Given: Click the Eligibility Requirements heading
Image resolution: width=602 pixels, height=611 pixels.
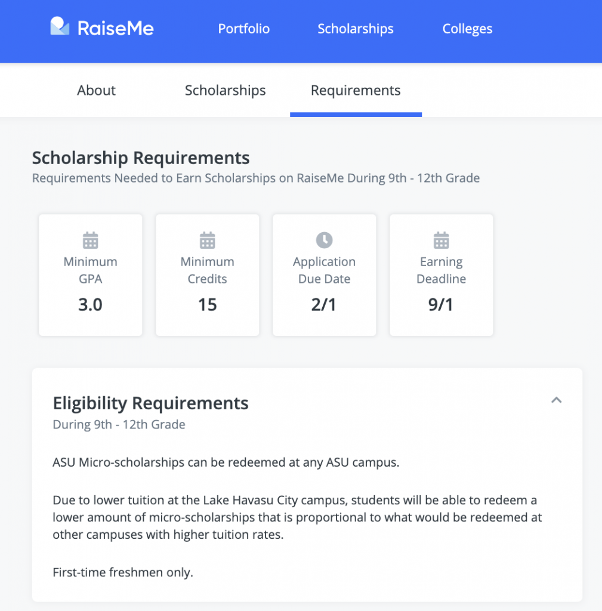Looking at the screenshot, I should pyautogui.click(x=150, y=403).
